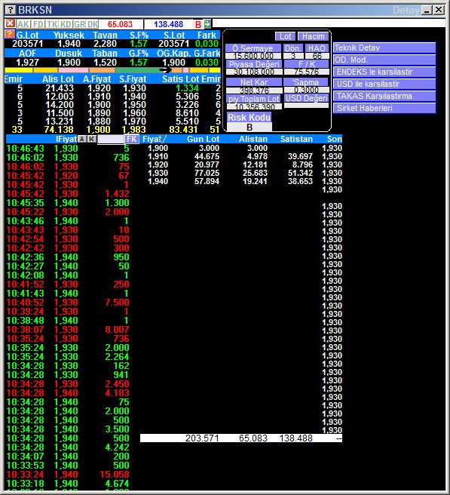Click the question mark icon in title bar
This screenshot has height=495, width=450.
11,10
